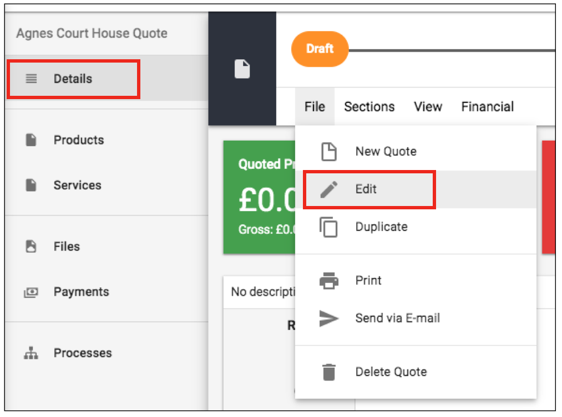Viewport: 562px width, 417px height.
Task: Click the white document icon on dark panel
Action: pos(242,69)
